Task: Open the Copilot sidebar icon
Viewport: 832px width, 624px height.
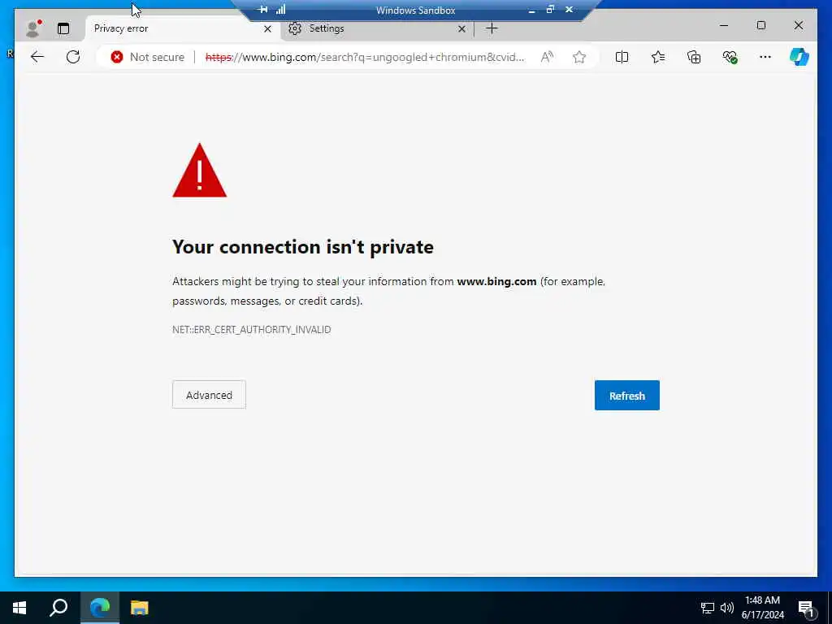Action: (x=799, y=57)
